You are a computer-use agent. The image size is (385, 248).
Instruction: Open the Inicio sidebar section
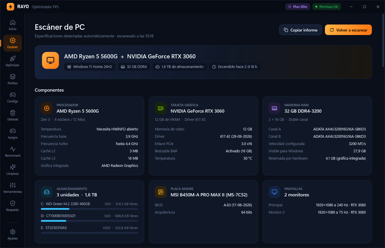(x=13, y=25)
